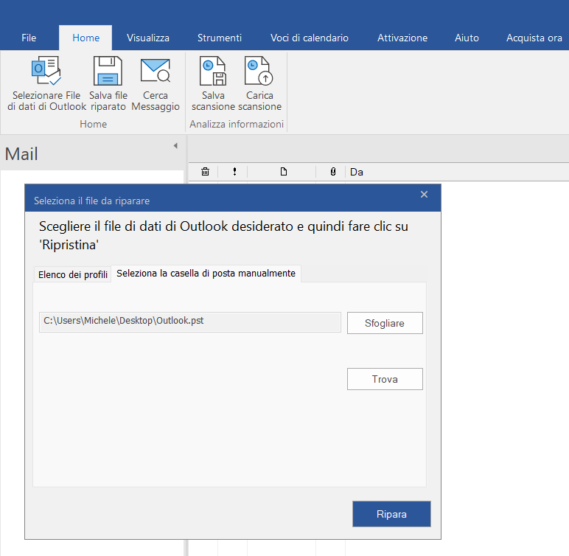The image size is (569, 556).
Task: Click Carica scansione icon
Action: click(x=259, y=71)
